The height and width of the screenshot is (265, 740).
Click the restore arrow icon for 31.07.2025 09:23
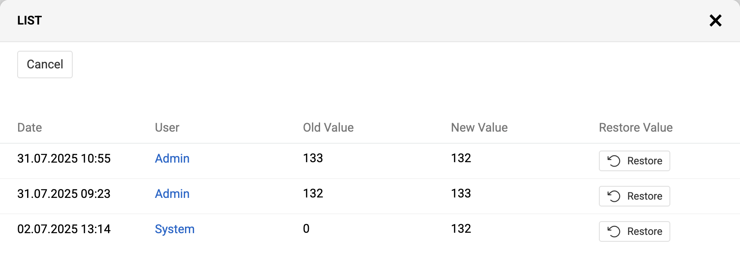pos(614,196)
